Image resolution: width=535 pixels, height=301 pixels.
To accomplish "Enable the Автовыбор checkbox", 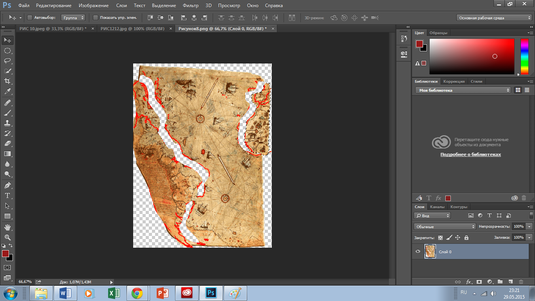I will tap(30, 18).
